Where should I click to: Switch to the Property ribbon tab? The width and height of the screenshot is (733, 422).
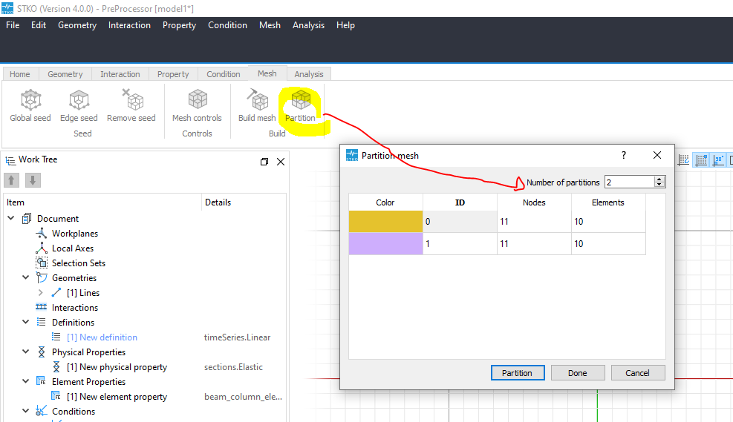pyautogui.click(x=173, y=73)
